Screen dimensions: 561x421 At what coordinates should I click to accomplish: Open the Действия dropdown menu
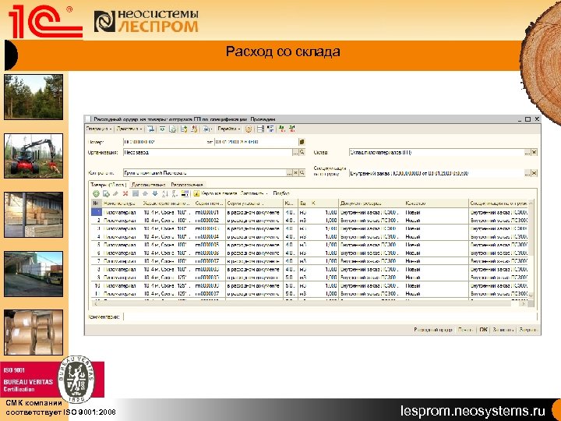click(x=129, y=129)
